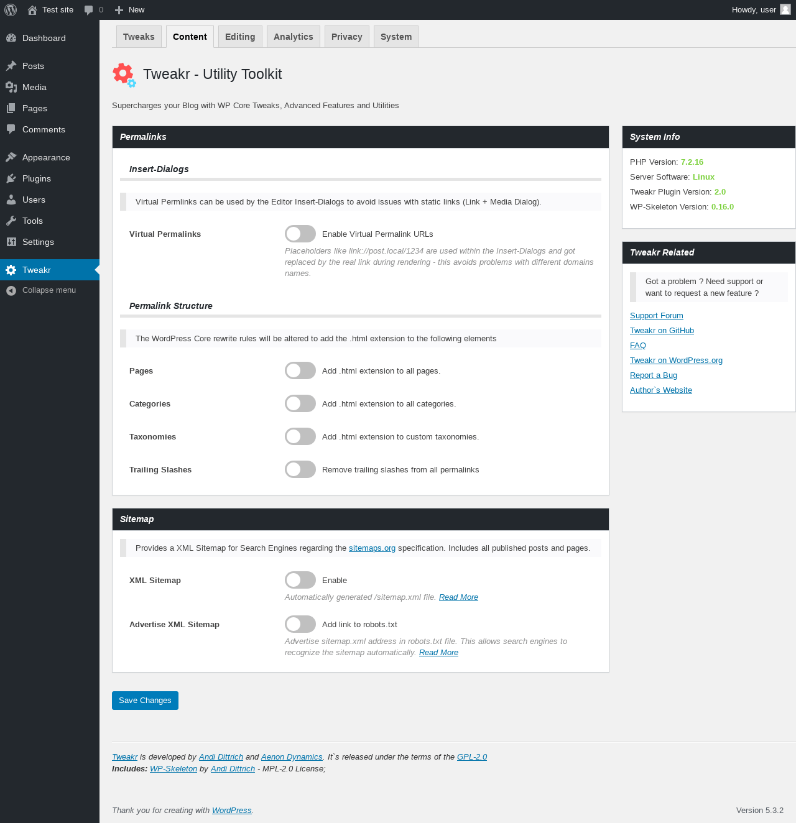
Task: Click Howdy, user account menu
Action: tap(761, 10)
